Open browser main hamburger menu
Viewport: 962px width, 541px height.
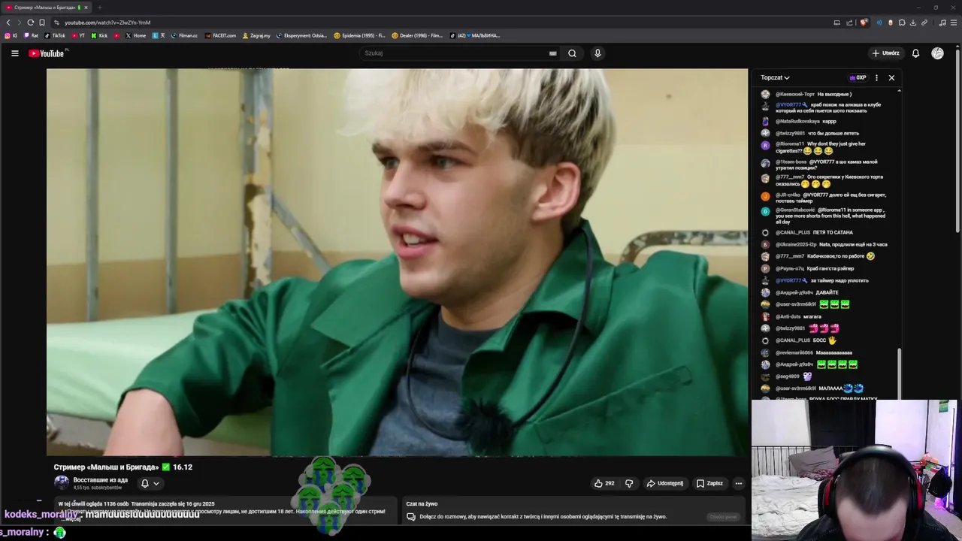click(954, 23)
